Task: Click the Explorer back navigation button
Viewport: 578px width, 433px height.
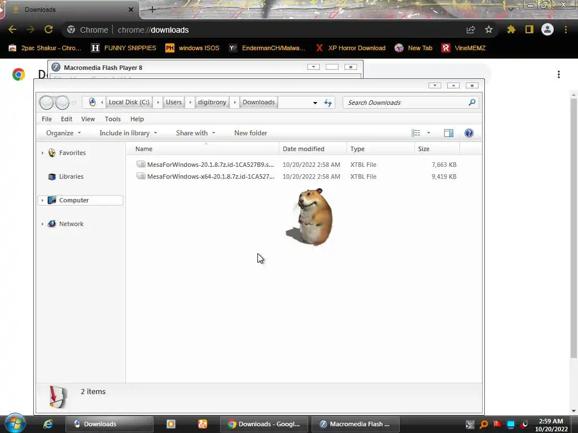Action: (46, 103)
